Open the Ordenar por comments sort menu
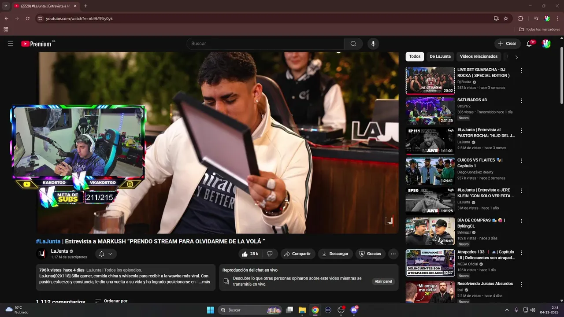Screen dimensions: 564x317 tap(111, 301)
